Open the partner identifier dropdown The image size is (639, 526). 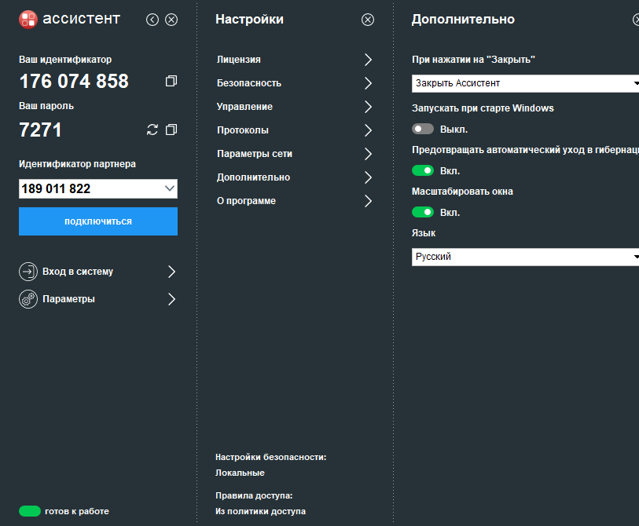(170, 188)
